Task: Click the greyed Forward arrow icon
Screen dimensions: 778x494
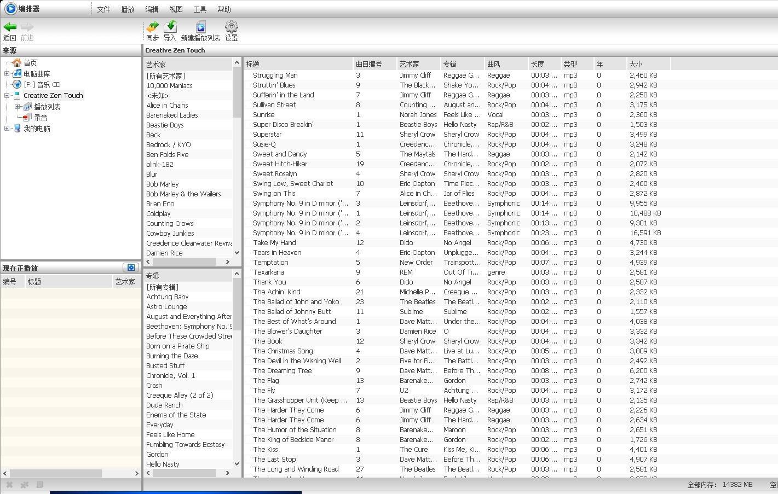Action: pyautogui.click(x=27, y=27)
